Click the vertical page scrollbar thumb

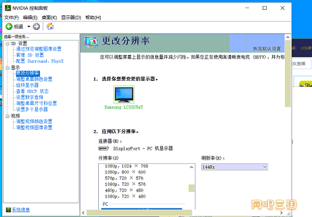(288, 74)
